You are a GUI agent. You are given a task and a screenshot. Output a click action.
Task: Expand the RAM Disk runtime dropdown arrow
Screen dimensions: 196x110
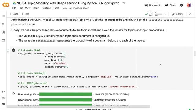click(x=165, y=14)
